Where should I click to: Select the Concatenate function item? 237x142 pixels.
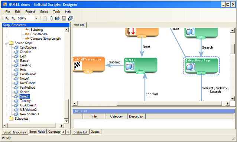pyautogui.click(x=39, y=34)
